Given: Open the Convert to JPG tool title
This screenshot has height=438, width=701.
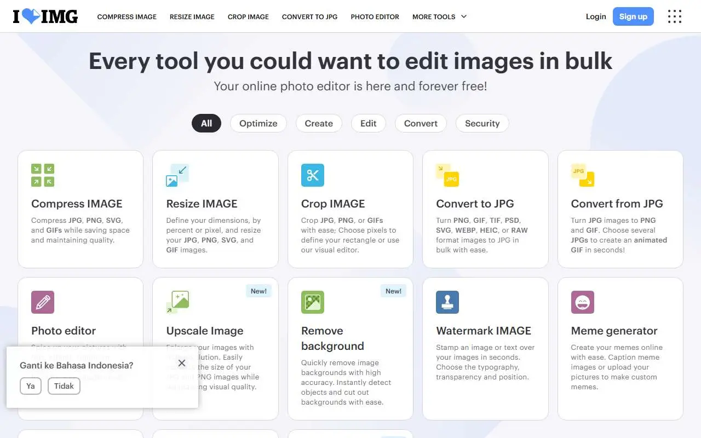Looking at the screenshot, I should click(x=475, y=204).
